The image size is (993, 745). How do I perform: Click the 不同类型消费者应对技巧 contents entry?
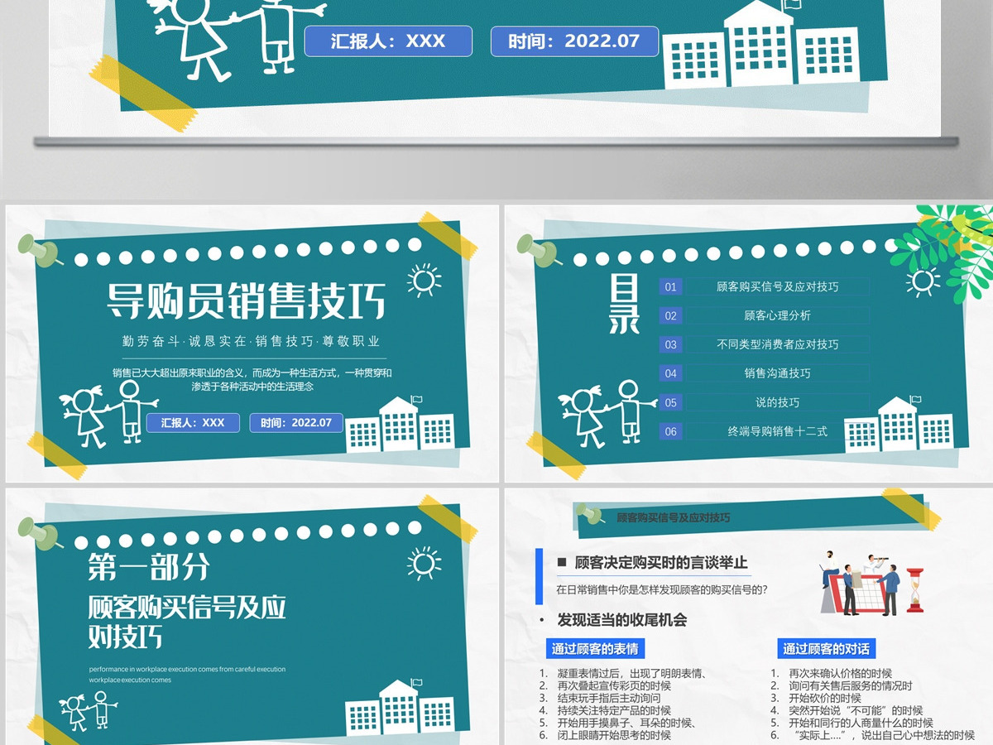(778, 344)
